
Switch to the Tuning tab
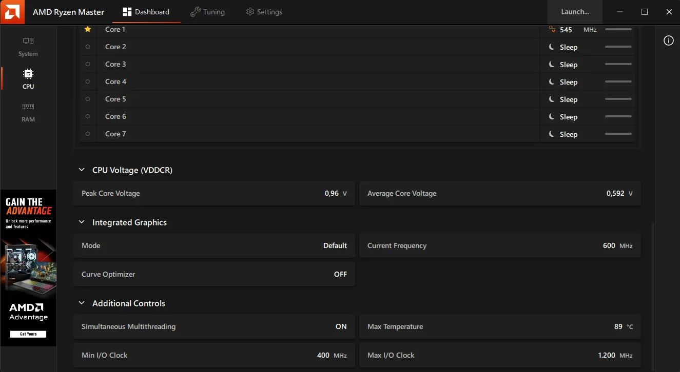point(207,12)
